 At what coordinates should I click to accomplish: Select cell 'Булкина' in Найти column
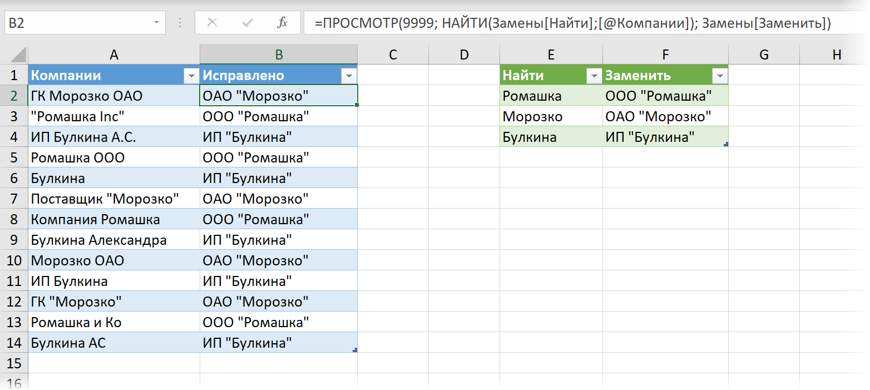(x=551, y=137)
